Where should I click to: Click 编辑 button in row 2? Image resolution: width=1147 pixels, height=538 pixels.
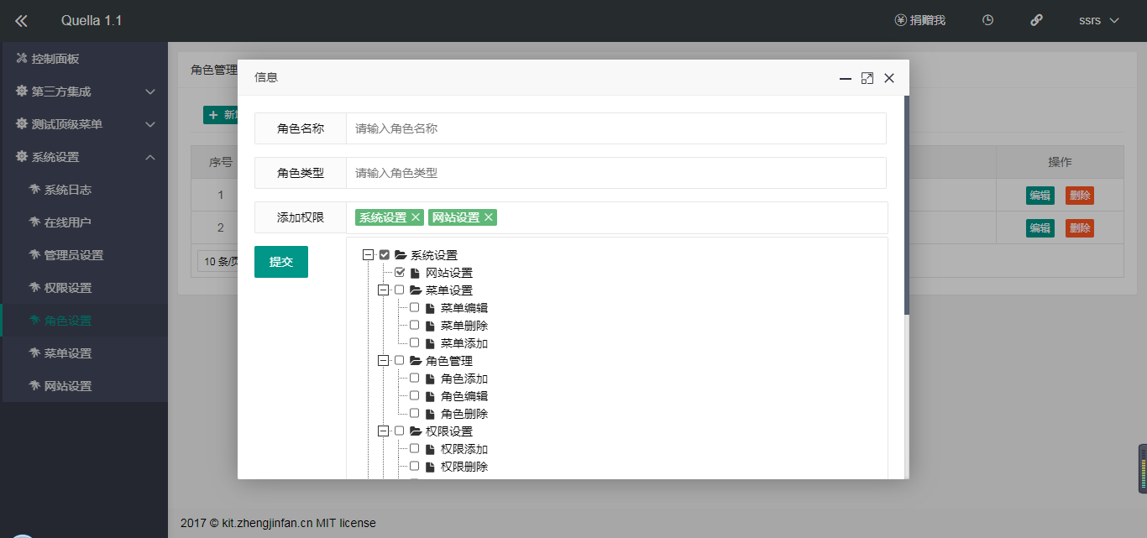pos(1040,228)
